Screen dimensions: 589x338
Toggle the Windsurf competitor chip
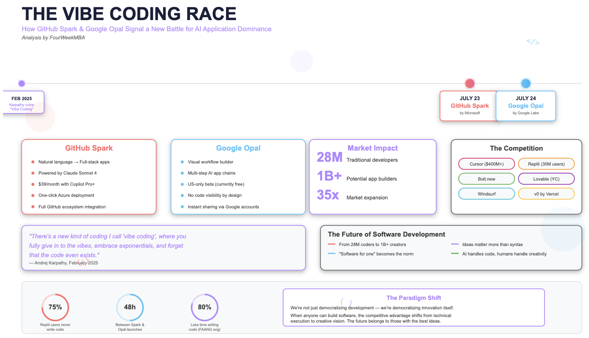[x=487, y=193]
